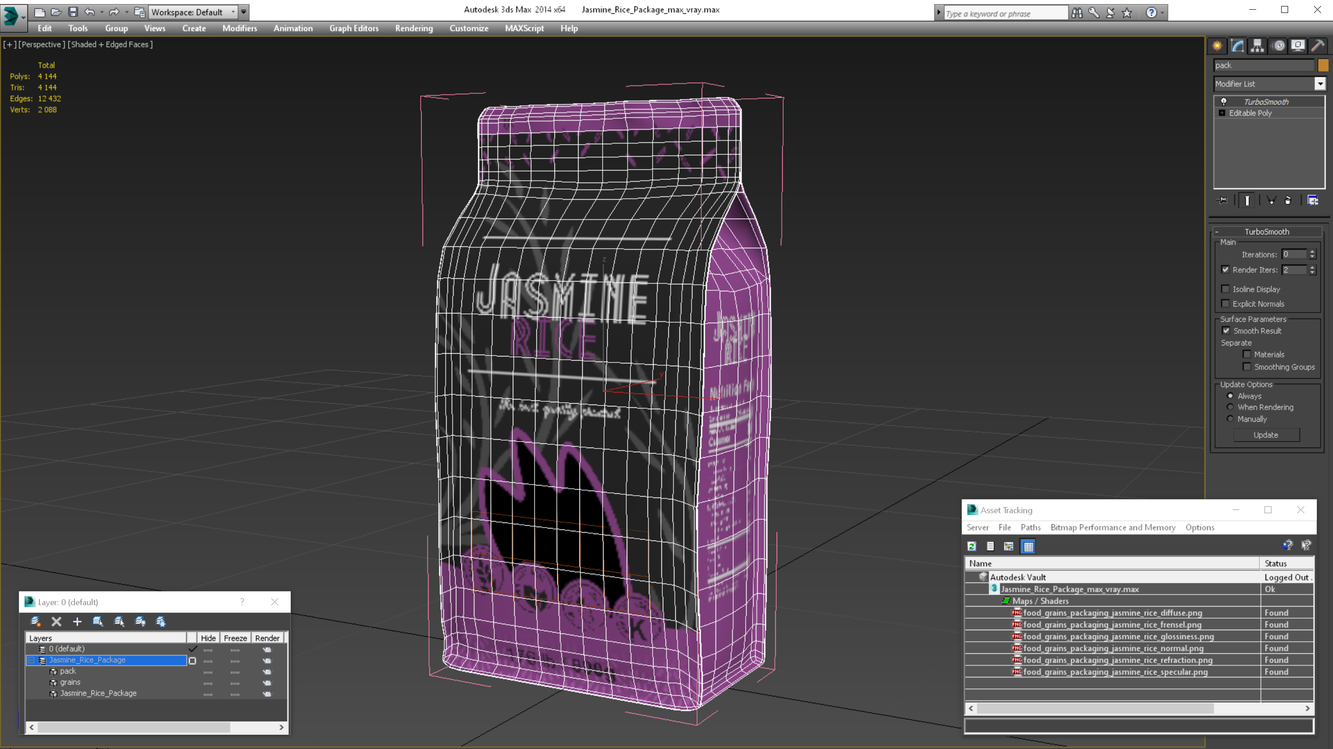1333x749 pixels.
Task: Click Add Selected Objects plus icon in Layer dialog
Action: [x=77, y=621]
